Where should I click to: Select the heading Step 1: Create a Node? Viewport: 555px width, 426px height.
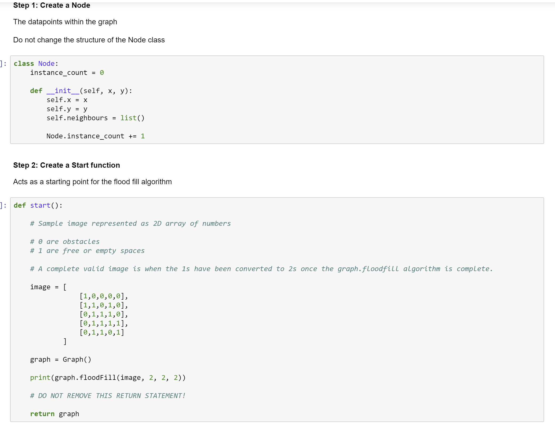pos(52,5)
